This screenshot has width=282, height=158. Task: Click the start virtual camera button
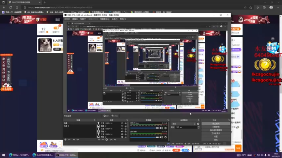tap(216, 130)
